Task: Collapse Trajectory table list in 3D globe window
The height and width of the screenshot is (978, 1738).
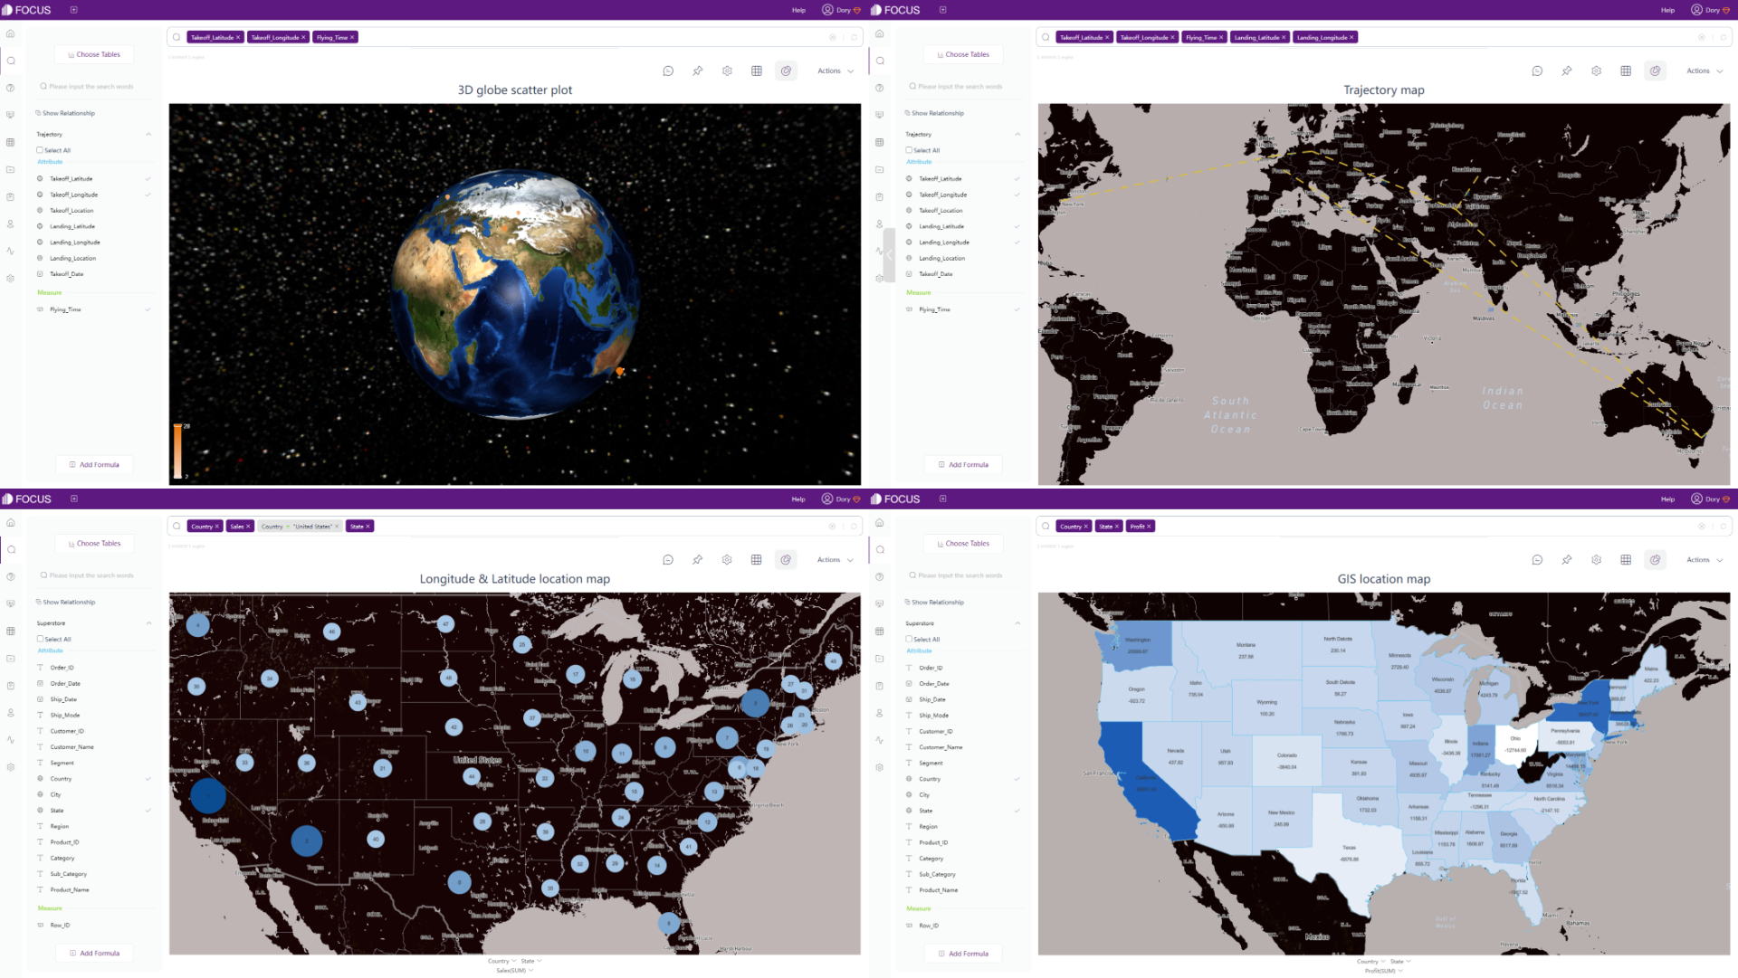Action: click(148, 134)
